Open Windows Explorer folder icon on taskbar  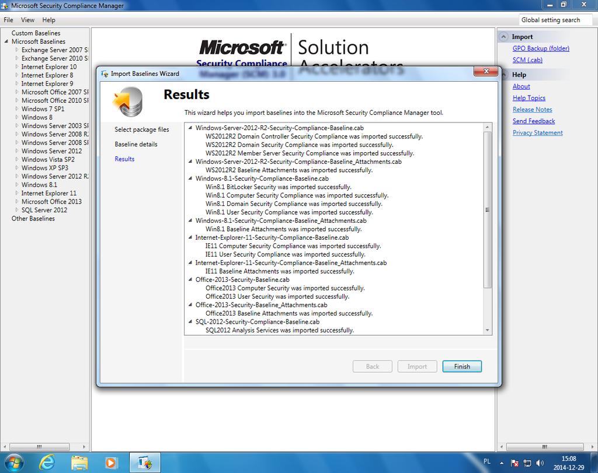pos(79,463)
